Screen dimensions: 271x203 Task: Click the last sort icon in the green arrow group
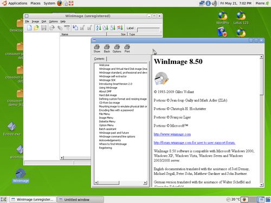120,28
